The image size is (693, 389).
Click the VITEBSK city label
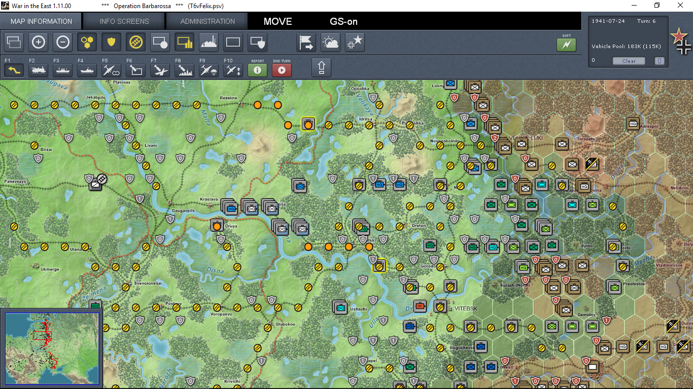466,308
